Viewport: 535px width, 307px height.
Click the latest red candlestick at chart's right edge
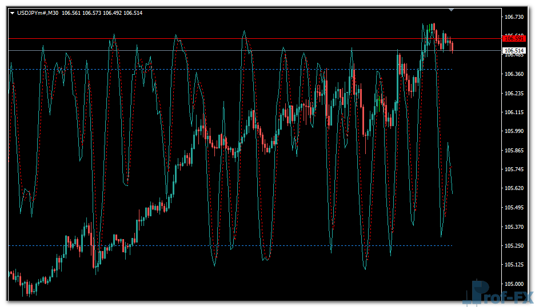(452, 46)
